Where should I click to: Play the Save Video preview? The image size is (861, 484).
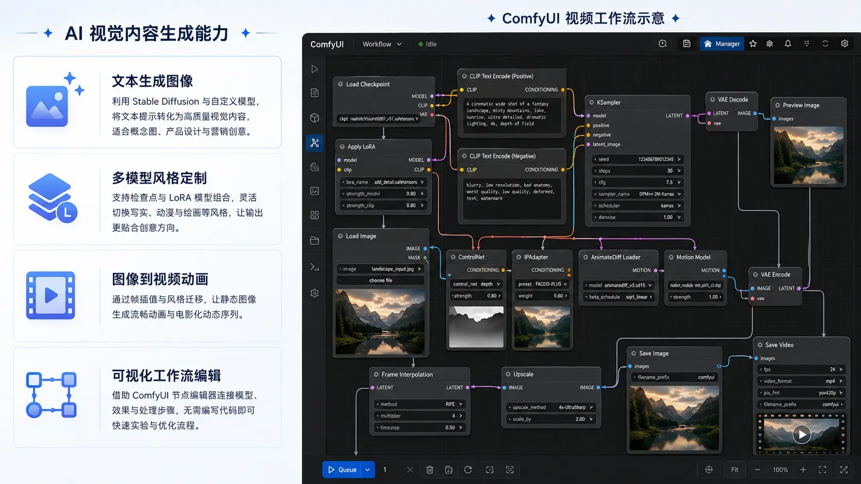801,435
